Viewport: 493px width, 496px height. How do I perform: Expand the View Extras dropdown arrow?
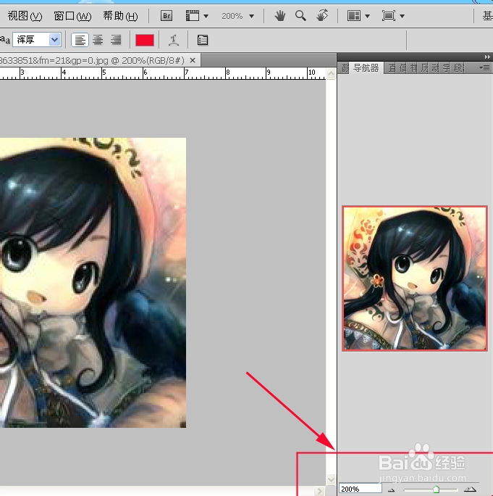point(206,16)
